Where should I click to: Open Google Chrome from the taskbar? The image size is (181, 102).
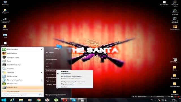[x=38, y=100]
